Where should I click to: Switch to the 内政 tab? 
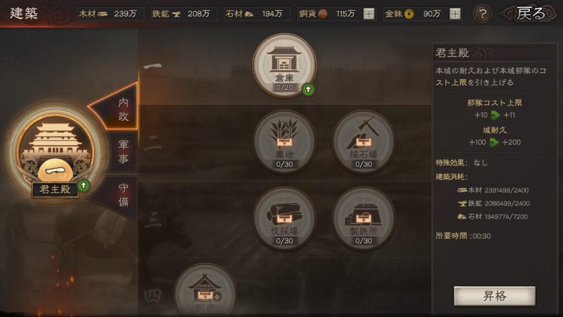pos(115,108)
